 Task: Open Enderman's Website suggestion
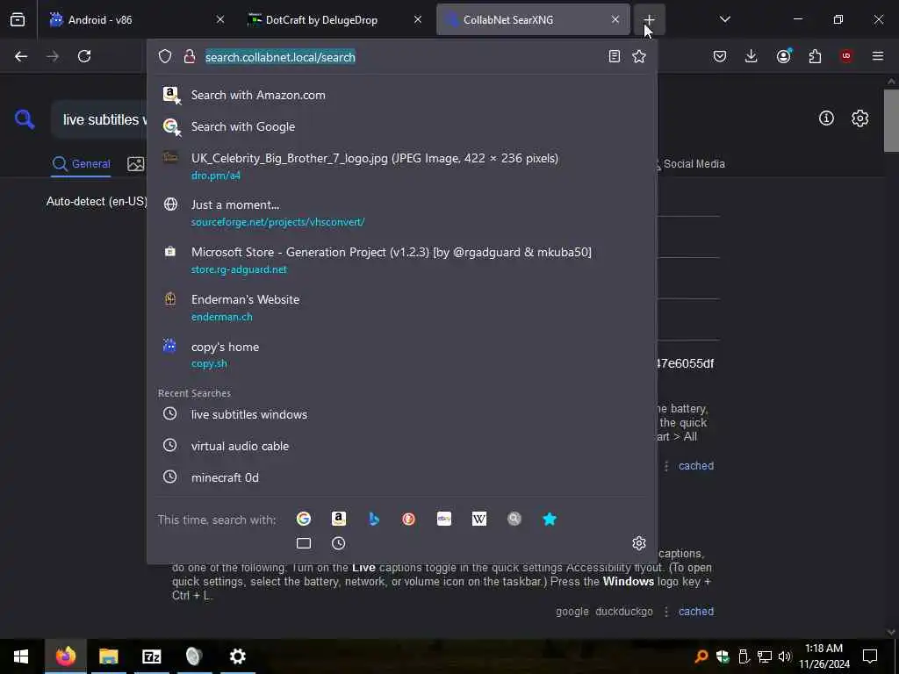point(402,308)
